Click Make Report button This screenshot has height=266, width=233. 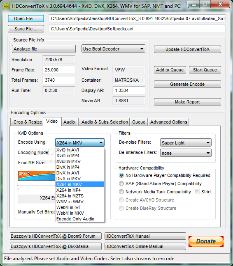point(187,102)
